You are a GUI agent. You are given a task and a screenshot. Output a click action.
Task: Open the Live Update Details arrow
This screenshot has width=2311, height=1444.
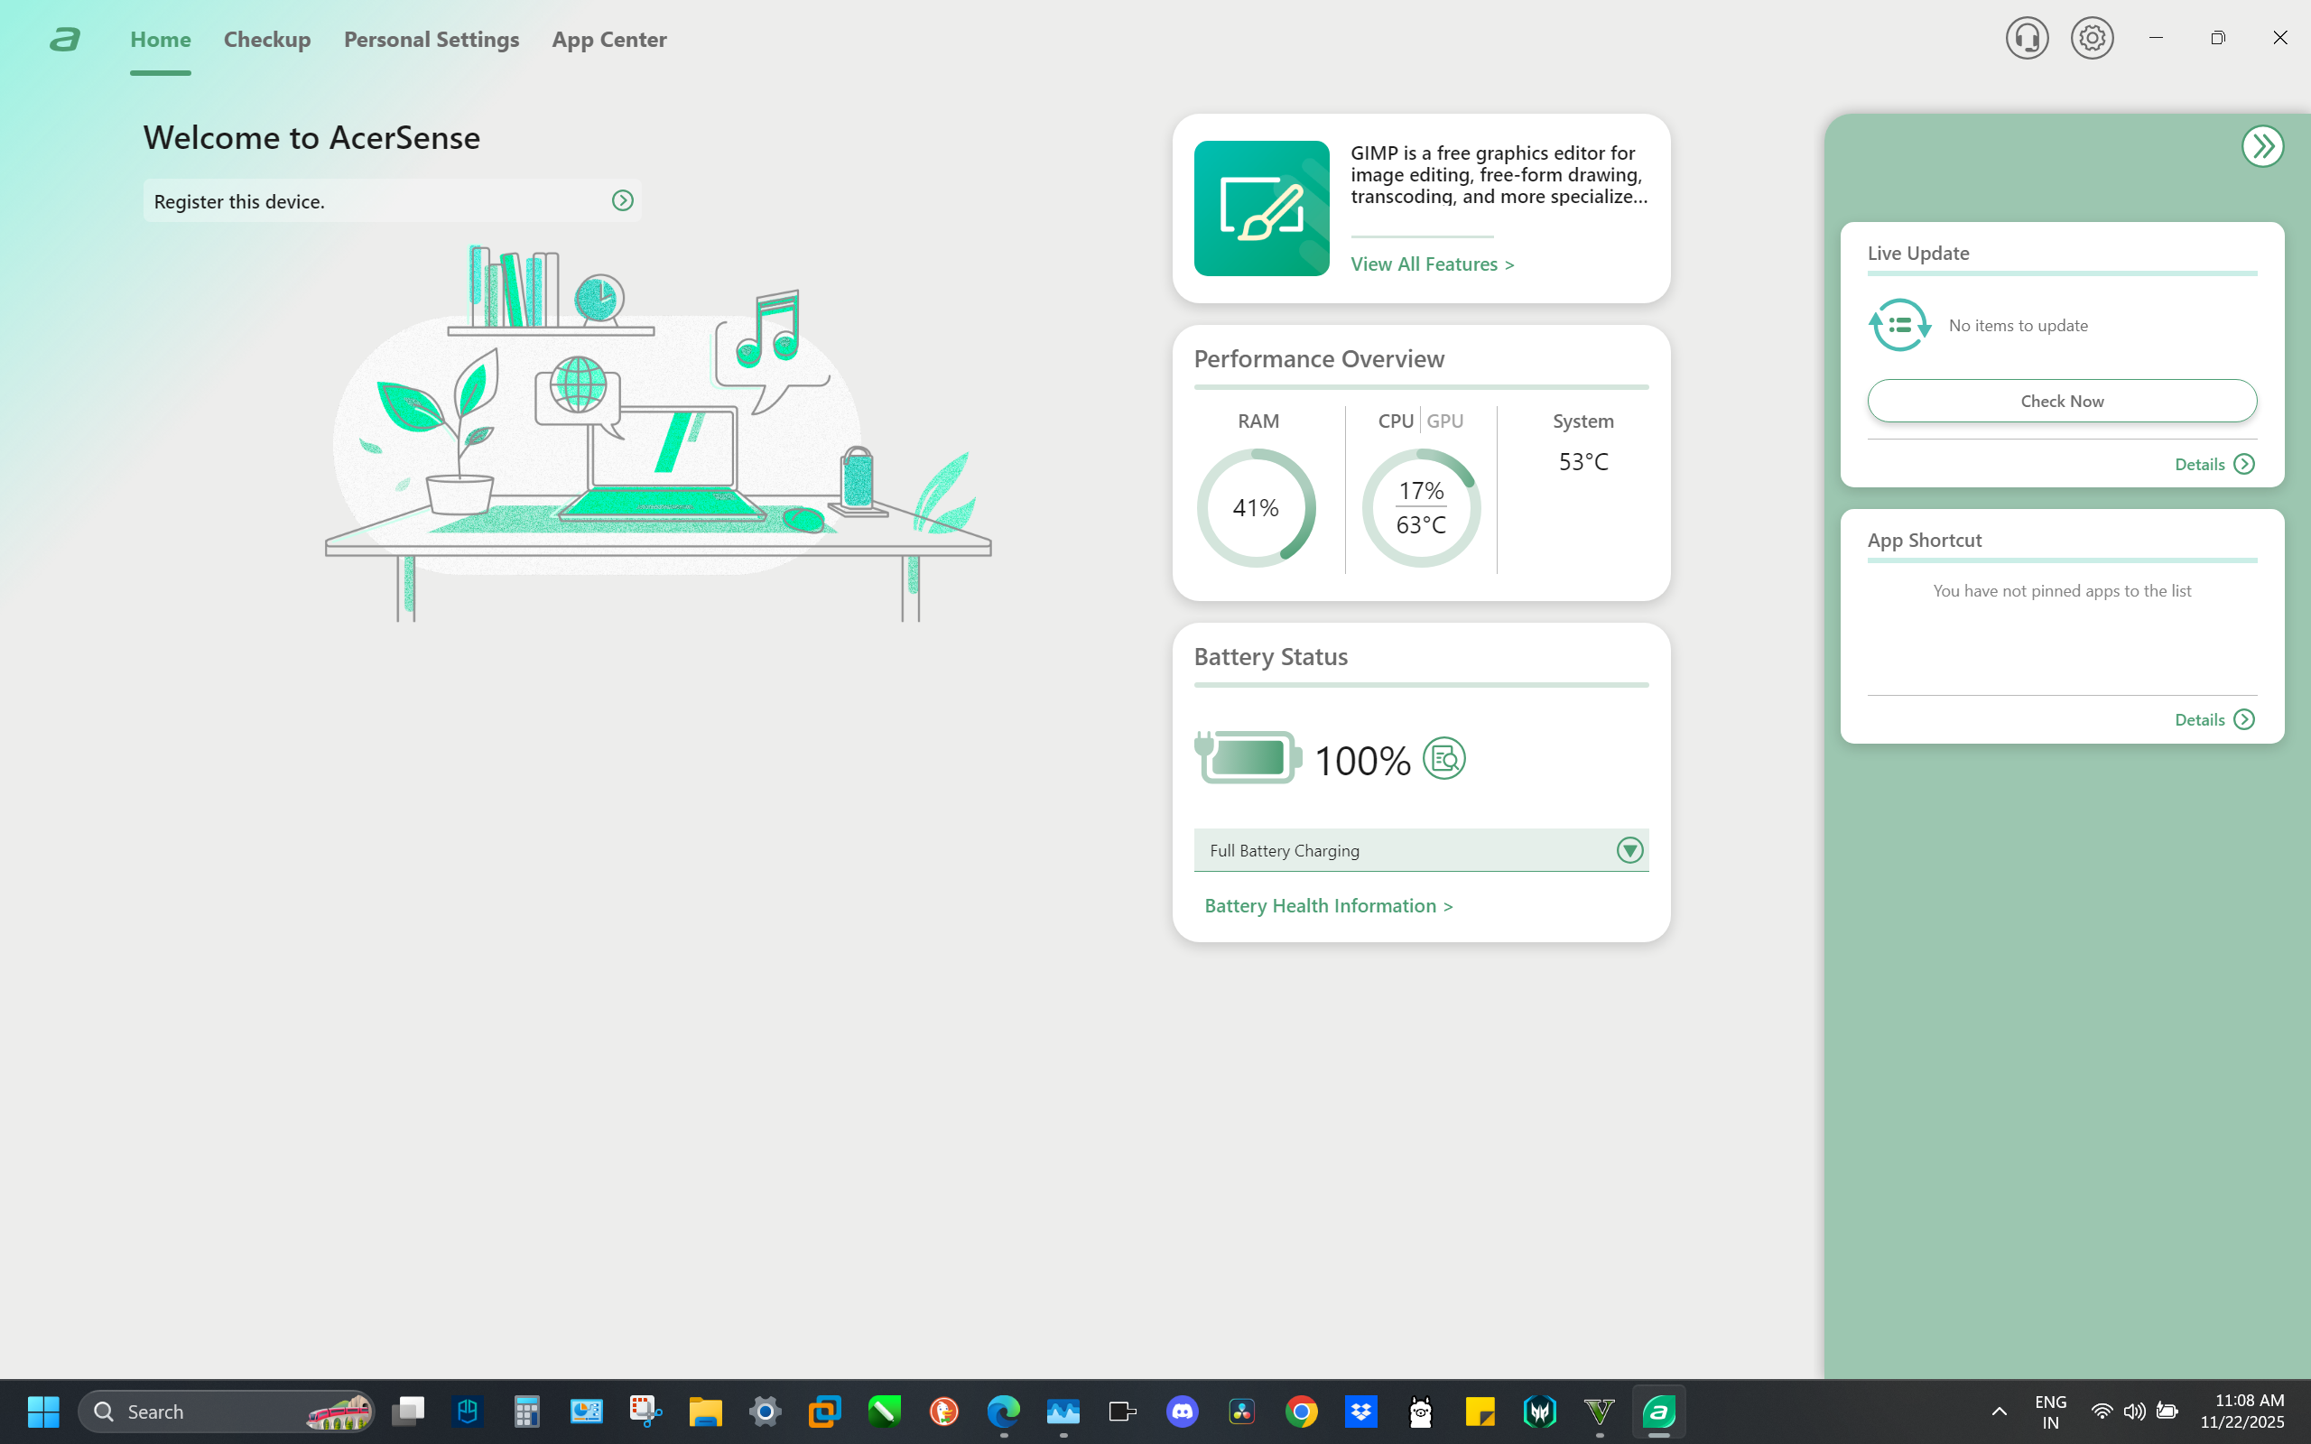pos(2244,464)
